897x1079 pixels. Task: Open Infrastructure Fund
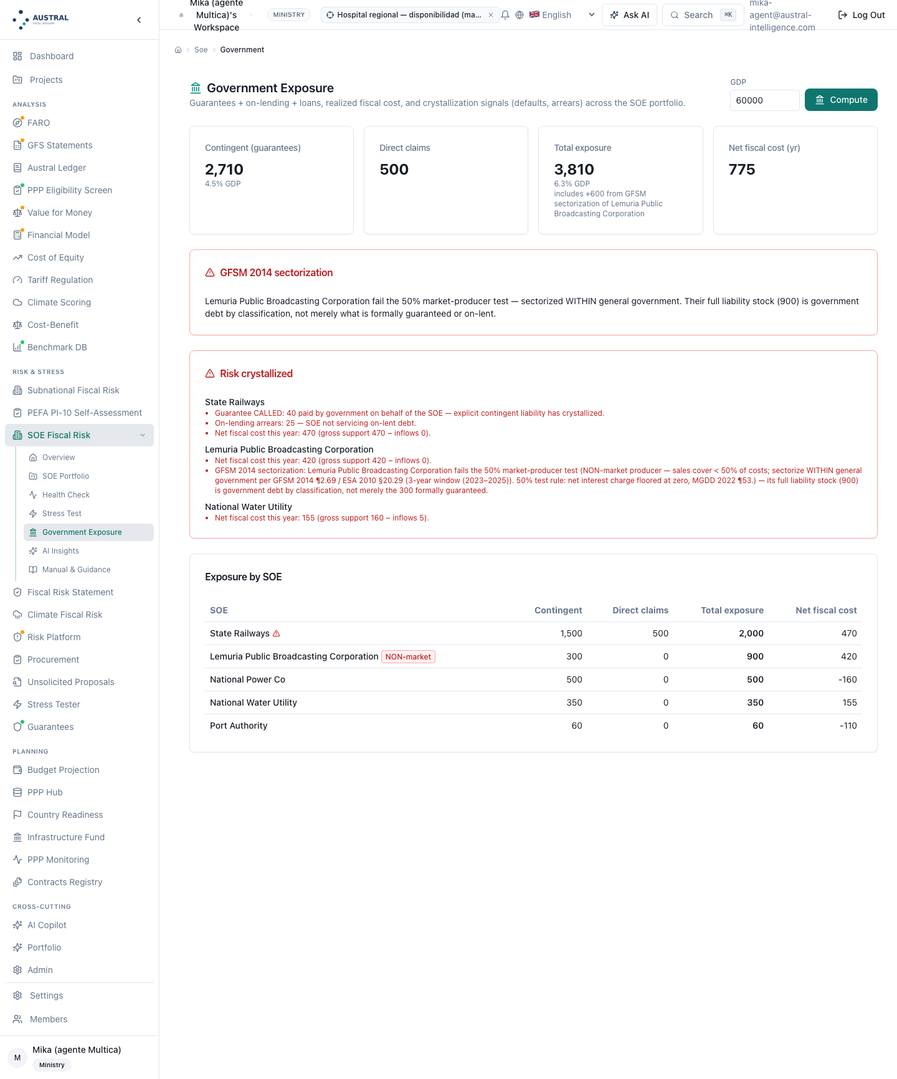point(79,837)
